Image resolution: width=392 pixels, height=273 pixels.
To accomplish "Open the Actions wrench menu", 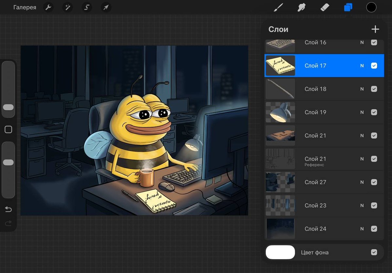I will coord(48,8).
